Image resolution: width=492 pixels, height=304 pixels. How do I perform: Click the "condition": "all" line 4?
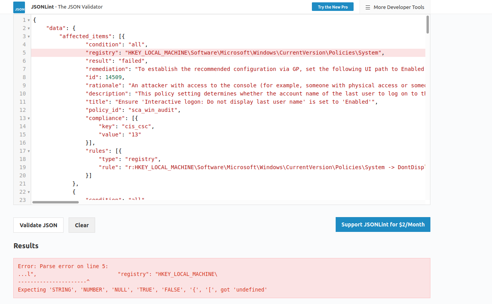(x=117, y=44)
